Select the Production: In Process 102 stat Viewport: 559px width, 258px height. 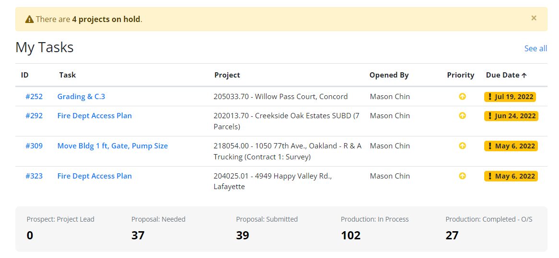pos(375,228)
